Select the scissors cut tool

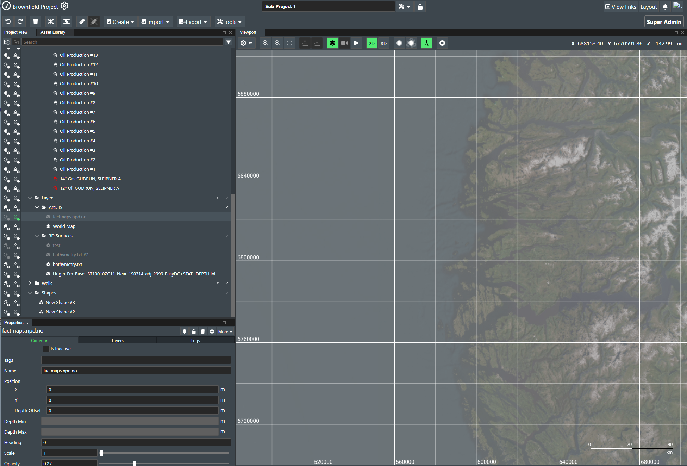51,22
